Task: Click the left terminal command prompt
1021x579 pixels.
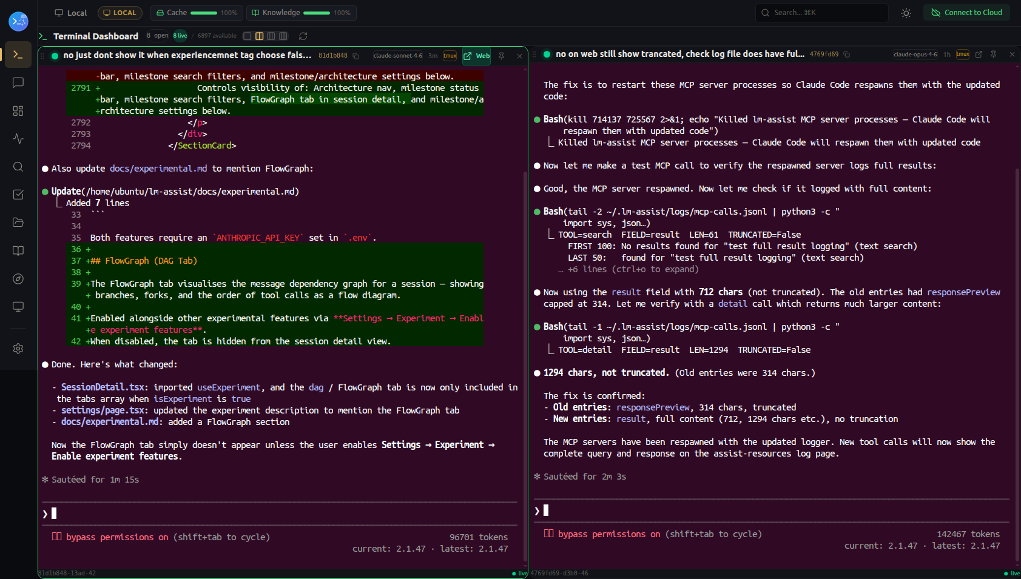Action: pyautogui.click(x=279, y=514)
